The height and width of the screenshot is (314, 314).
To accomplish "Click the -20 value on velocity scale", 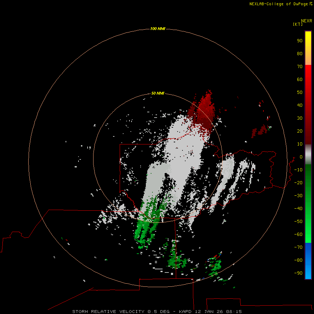I will tap(298, 182).
